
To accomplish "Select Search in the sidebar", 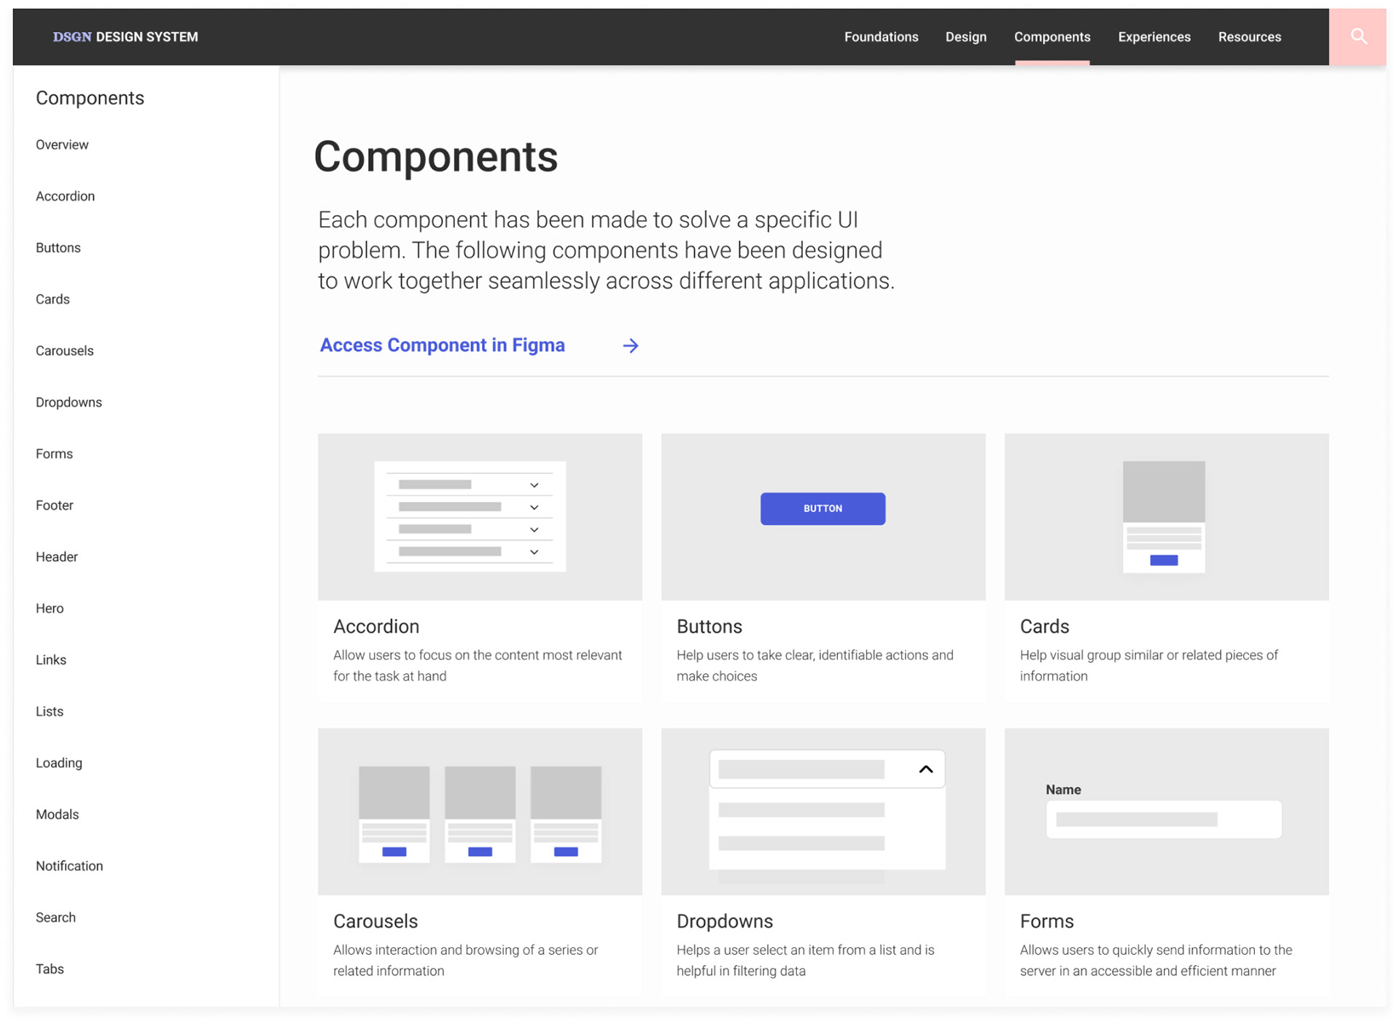I will click(x=55, y=918).
